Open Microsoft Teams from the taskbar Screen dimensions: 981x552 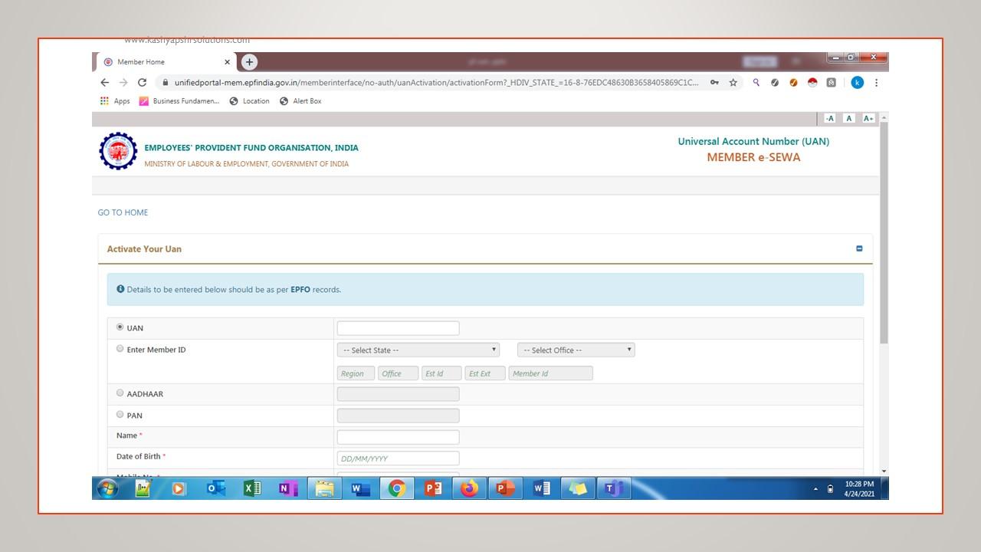pyautogui.click(x=614, y=488)
